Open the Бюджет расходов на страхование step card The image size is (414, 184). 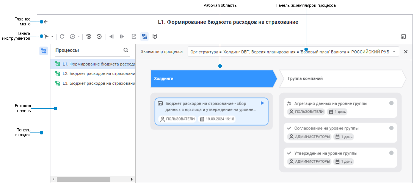click(212, 111)
